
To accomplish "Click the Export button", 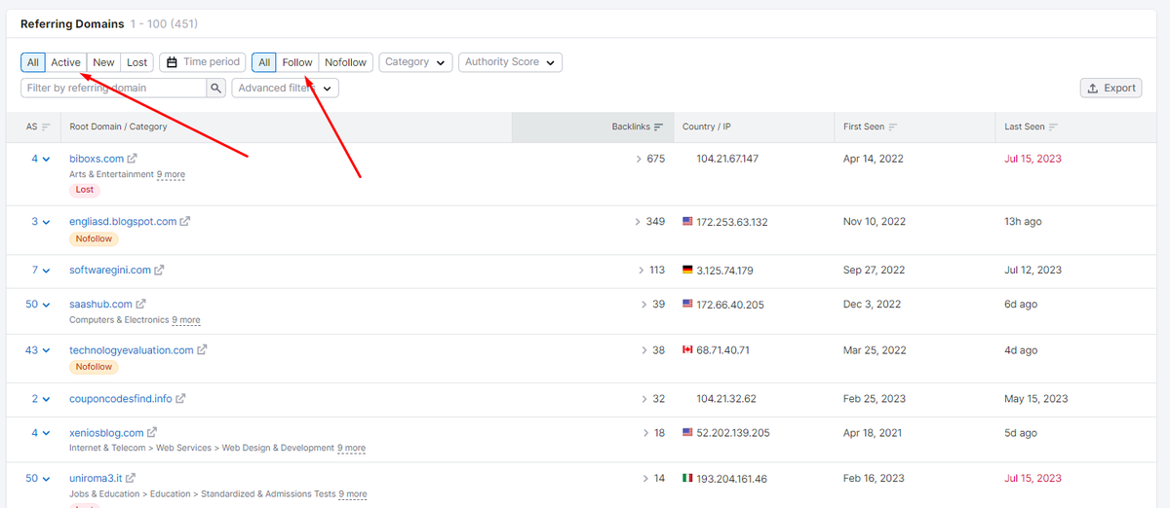I will tap(1111, 88).
